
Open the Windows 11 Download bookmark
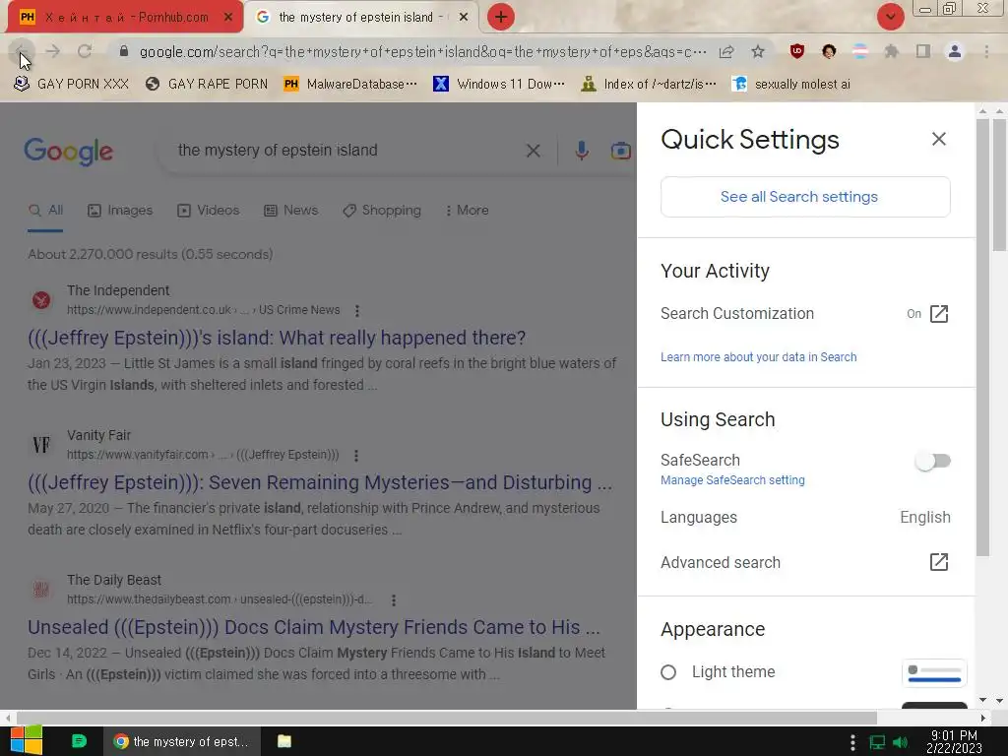(x=499, y=85)
